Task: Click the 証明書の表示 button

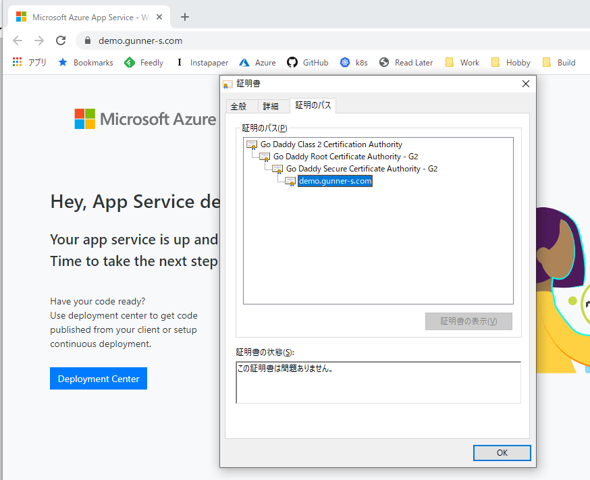Action: [x=468, y=321]
